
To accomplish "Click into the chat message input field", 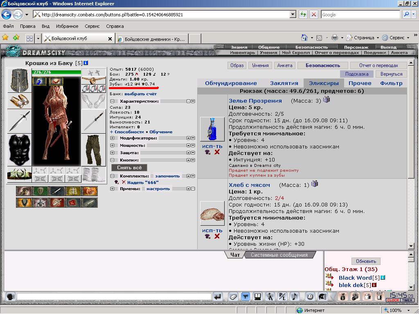I will (x=114, y=297).
